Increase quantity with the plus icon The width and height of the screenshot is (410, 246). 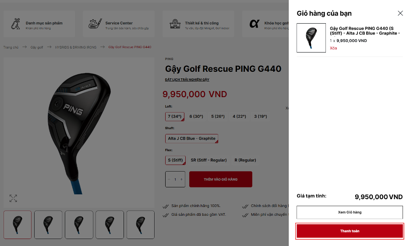(x=181, y=179)
